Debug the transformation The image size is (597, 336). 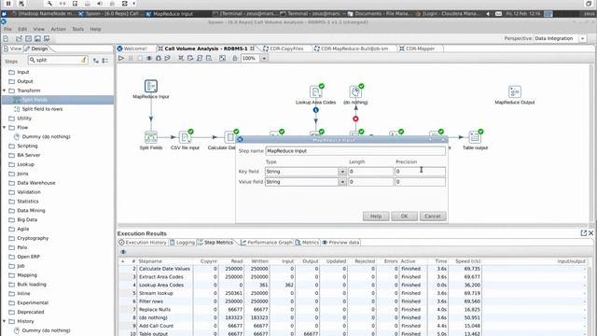(x=158, y=58)
